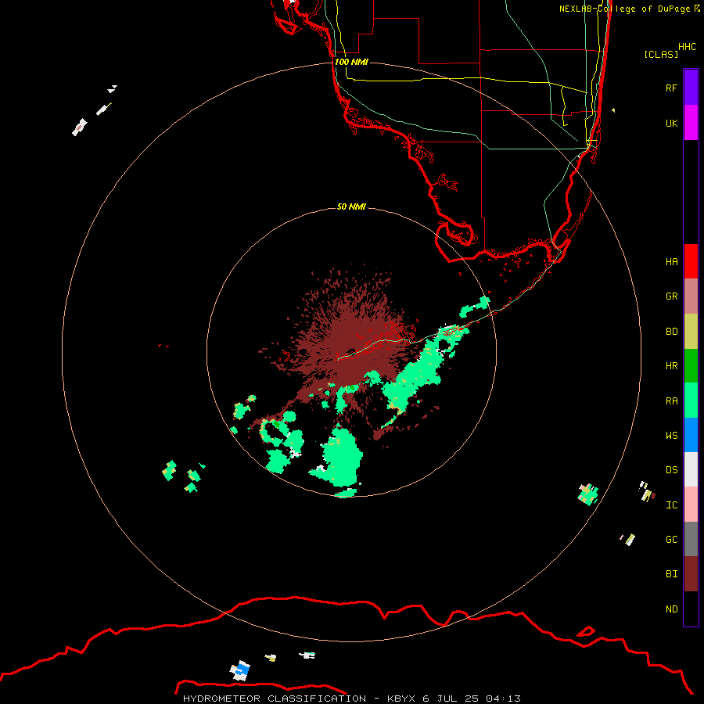Image resolution: width=704 pixels, height=704 pixels.
Task: Select the BD yellow legend swatch
Action: [x=691, y=332]
